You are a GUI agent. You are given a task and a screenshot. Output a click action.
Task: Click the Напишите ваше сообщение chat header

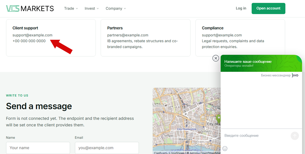248,61
